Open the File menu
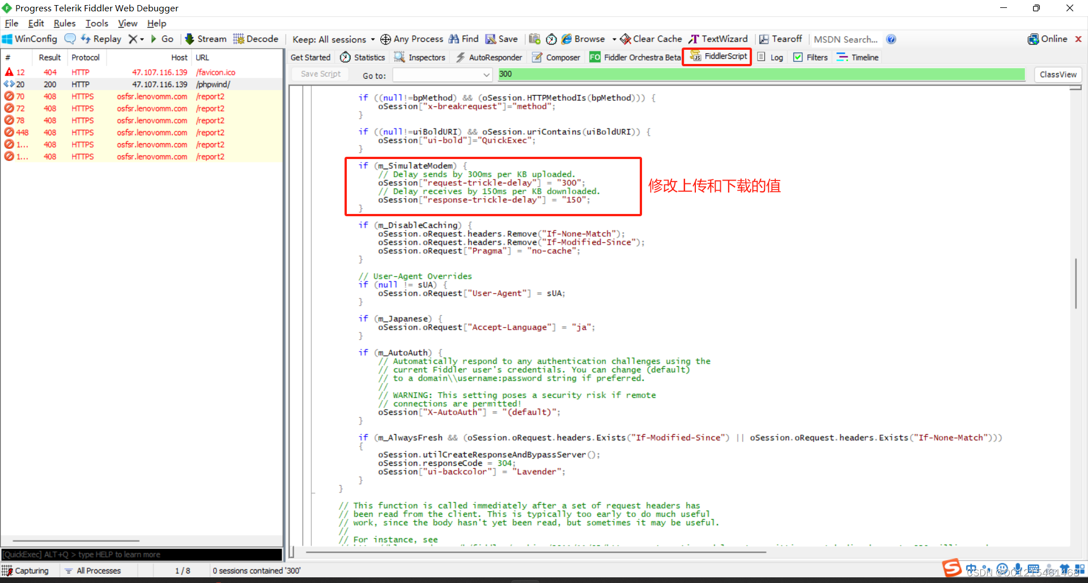 point(11,23)
